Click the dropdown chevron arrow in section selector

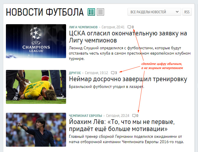pos(177,12)
